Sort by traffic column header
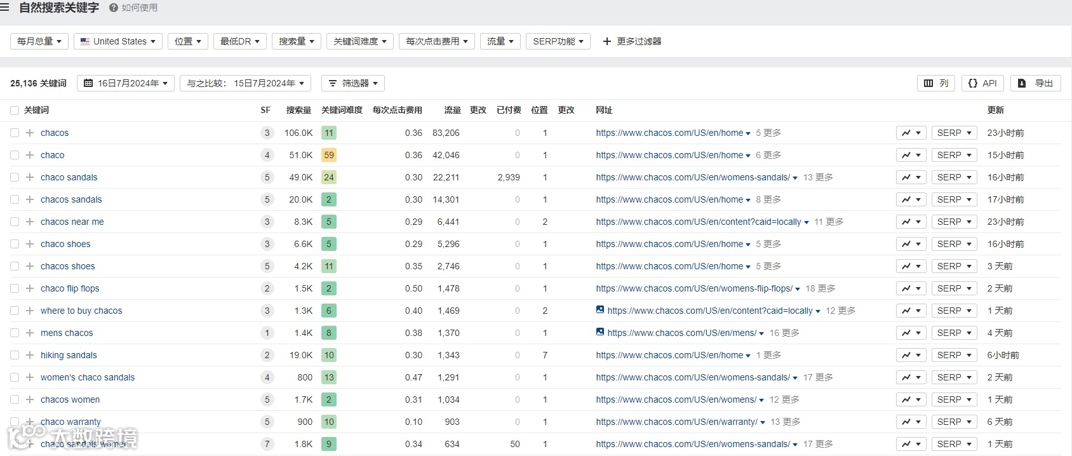Screen dimensions: 1072x456 452,111
